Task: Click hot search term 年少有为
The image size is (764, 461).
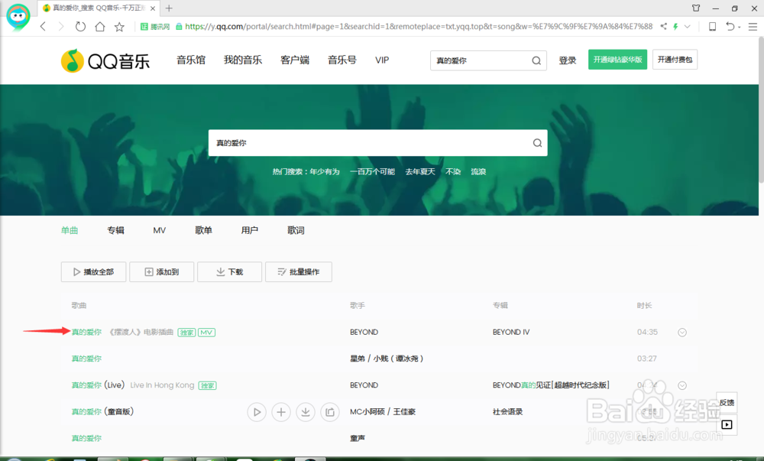Action: point(325,171)
